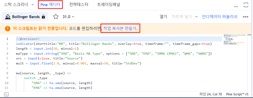Click the switch keyword on line 9
Screen dimensions: 253x98
(29, 78)
